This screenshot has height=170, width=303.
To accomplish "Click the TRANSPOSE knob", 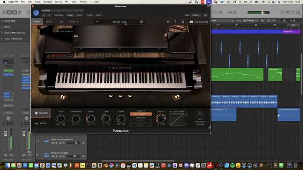I will (x=76, y=119).
